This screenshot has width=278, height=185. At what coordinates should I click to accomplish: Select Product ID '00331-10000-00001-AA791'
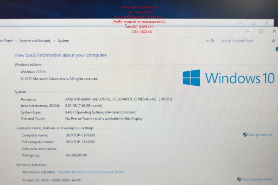(x=61, y=180)
